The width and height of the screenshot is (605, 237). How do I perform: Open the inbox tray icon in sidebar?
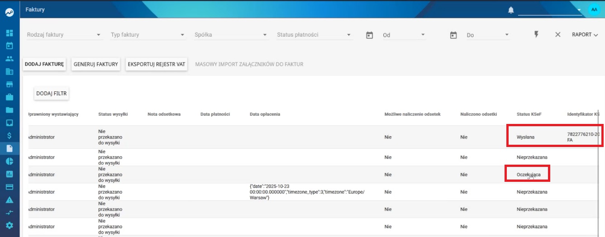pyautogui.click(x=10, y=123)
